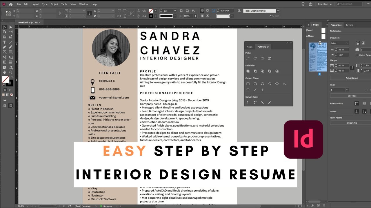Click the Edit Page button
Screen dimensions: 371x208
352,96
